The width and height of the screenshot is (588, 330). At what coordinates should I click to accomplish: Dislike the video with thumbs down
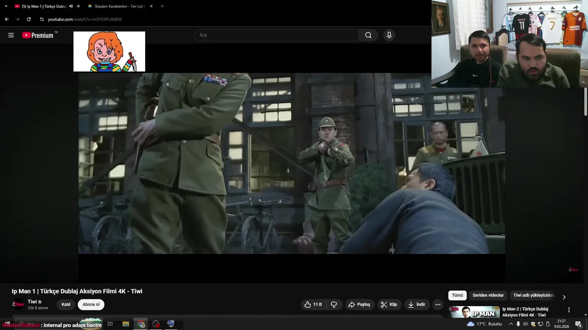(334, 304)
